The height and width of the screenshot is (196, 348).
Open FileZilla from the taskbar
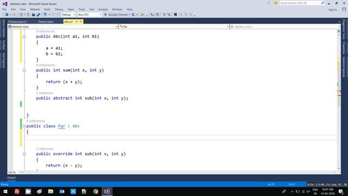pos(17,191)
